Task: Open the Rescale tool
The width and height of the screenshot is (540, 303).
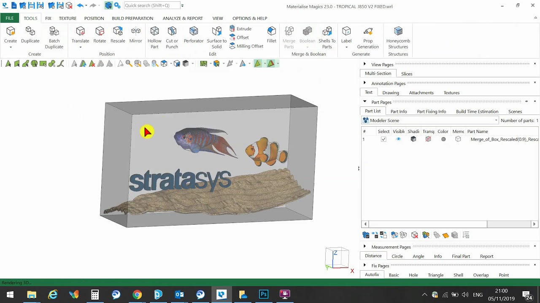Action: (x=118, y=35)
